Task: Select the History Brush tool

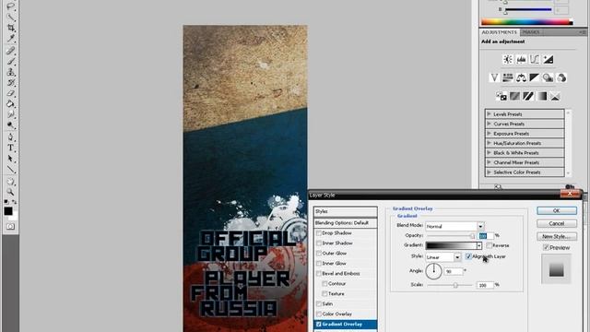Action: pos(11,82)
